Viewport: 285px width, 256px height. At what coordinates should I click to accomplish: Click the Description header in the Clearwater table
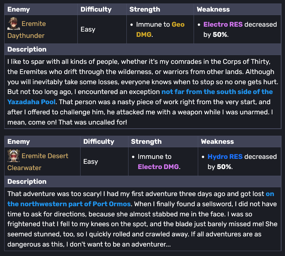click(x=27, y=182)
